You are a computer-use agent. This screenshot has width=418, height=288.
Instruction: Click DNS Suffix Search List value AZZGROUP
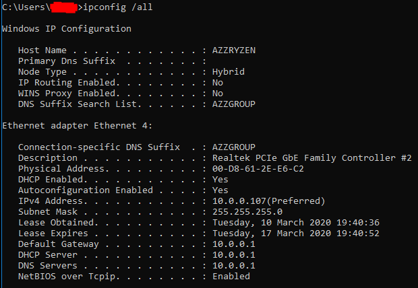pos(234,104)
